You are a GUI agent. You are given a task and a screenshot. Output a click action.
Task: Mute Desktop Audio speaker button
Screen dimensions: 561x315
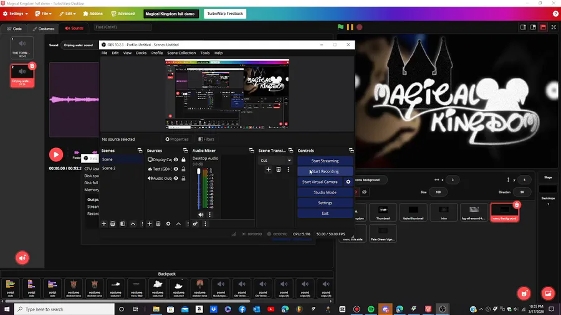click(201, 215)
